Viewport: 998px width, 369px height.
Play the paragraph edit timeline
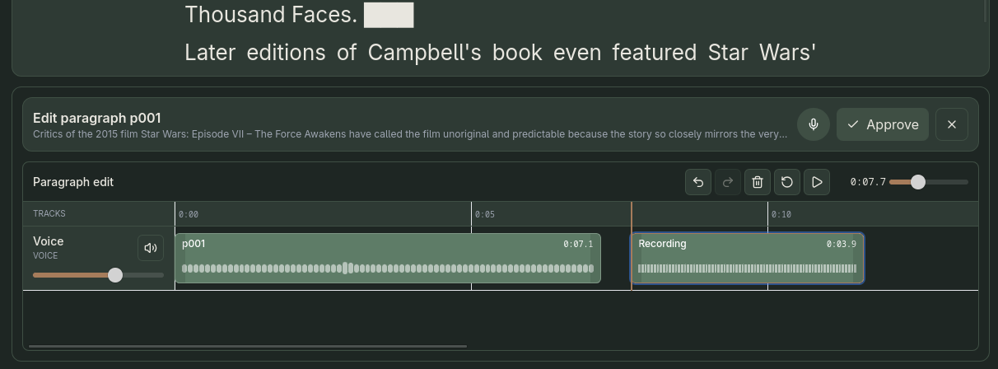point(817,182)
